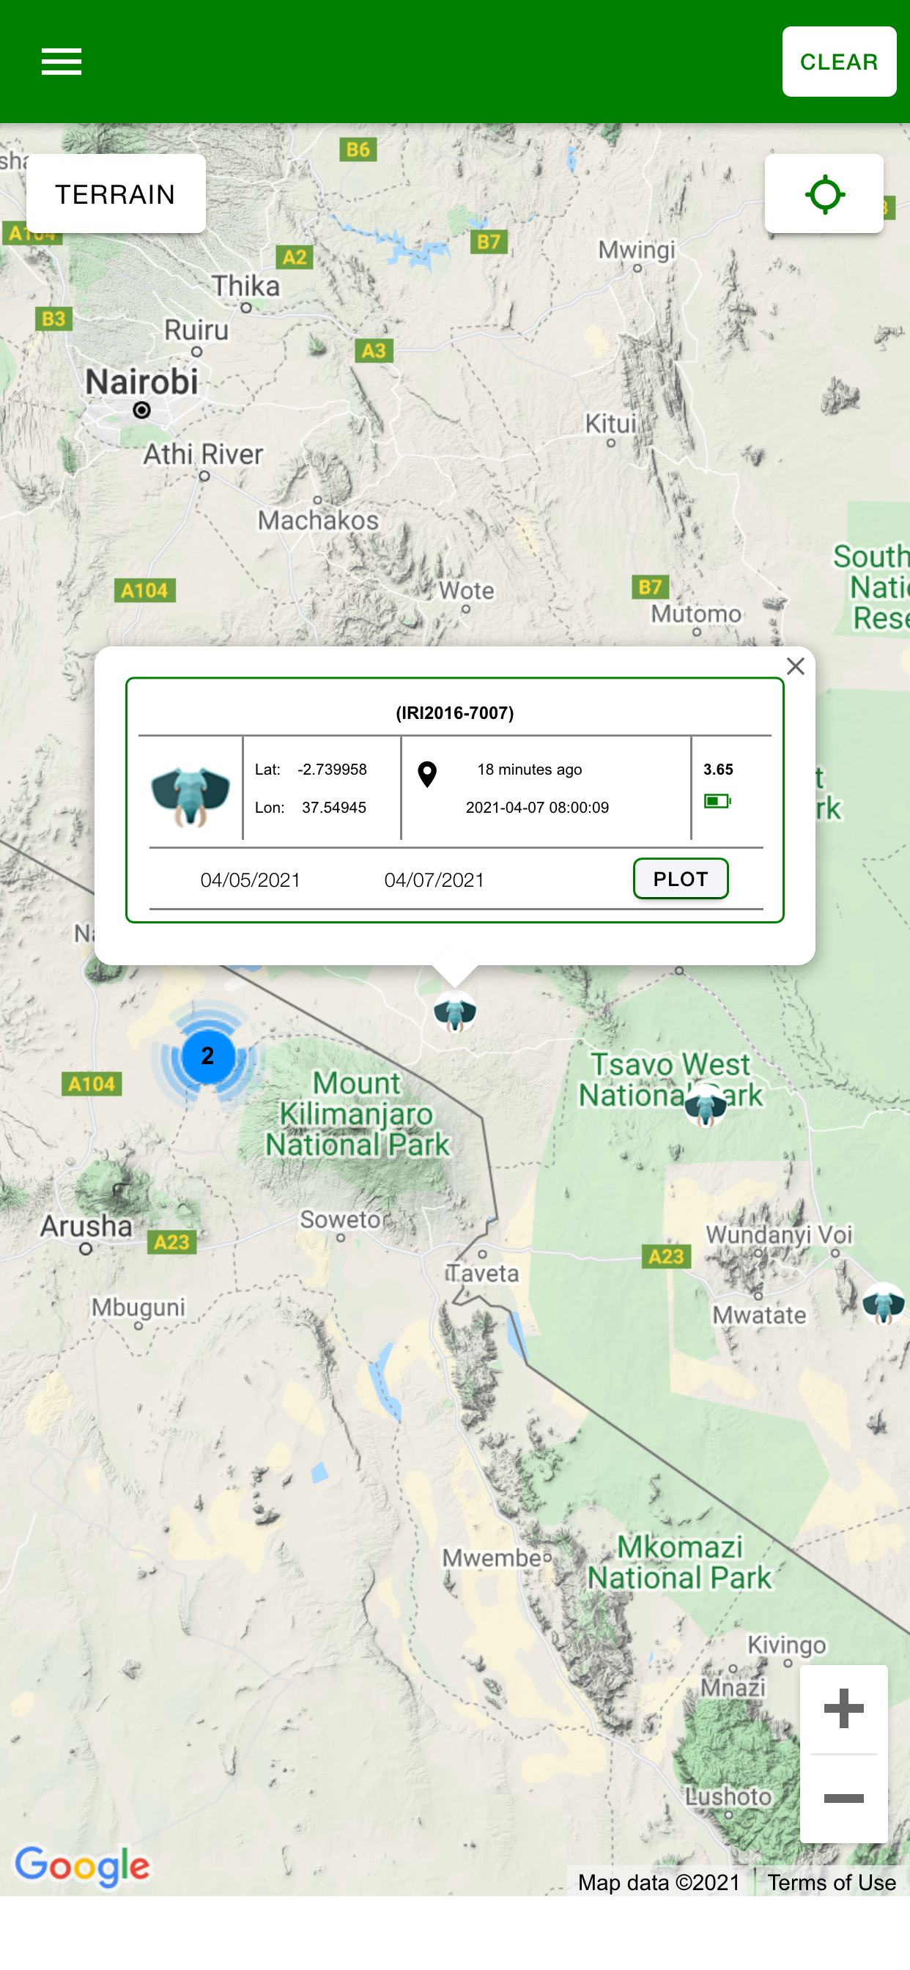This screenshot has height=1970, width=910.
Task: Click the IRI2016-7007 collar title
Action: point(455,713)
